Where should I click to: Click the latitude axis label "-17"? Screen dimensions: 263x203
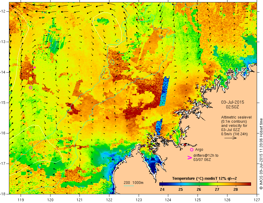[3, 164]
